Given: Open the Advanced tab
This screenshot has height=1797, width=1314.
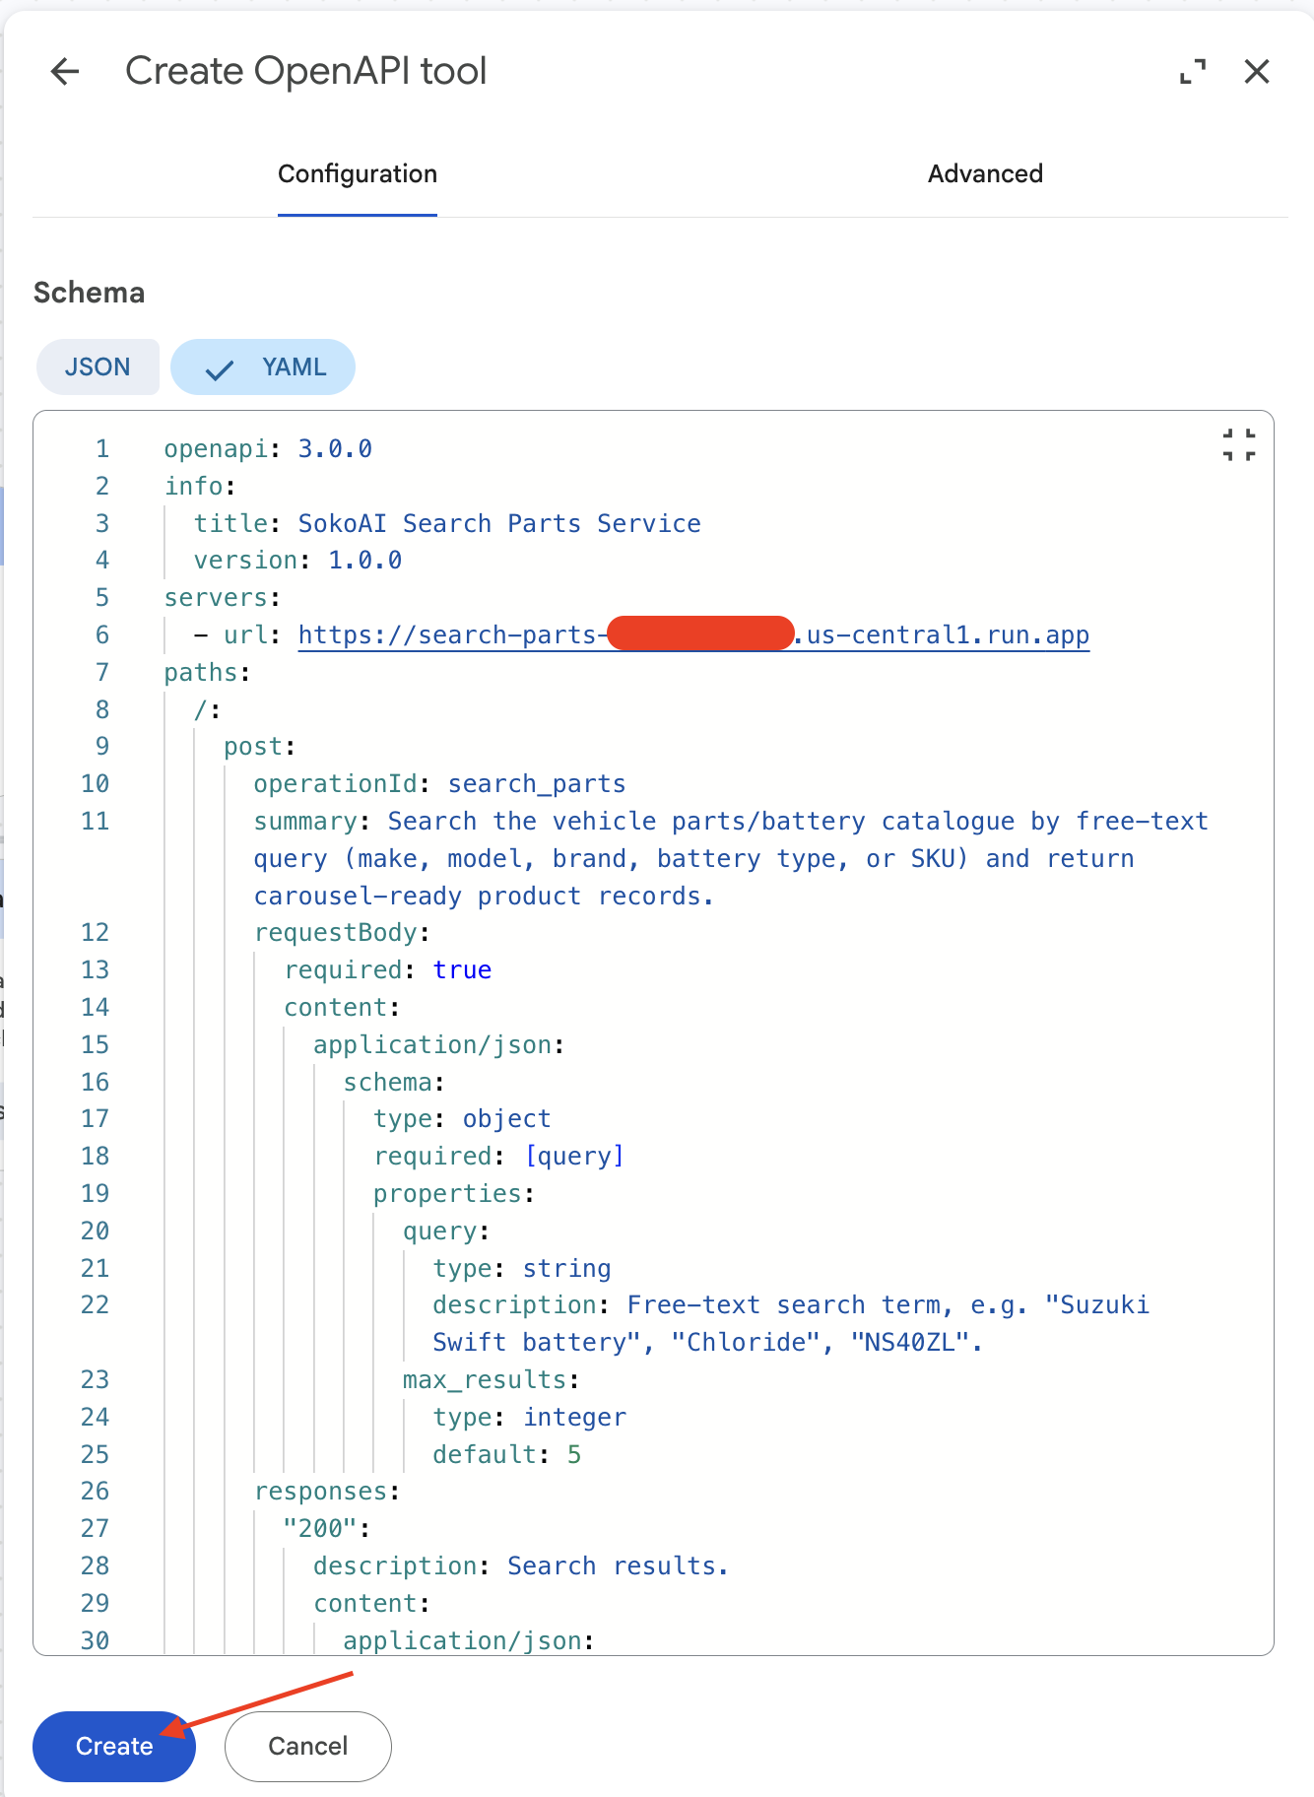Looking at the screenshot, I should pyautogui.click(x=985, y=173).
